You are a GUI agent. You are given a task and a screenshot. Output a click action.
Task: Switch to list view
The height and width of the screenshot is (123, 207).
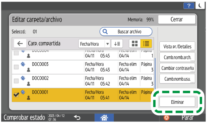click(x=146, y=44)
